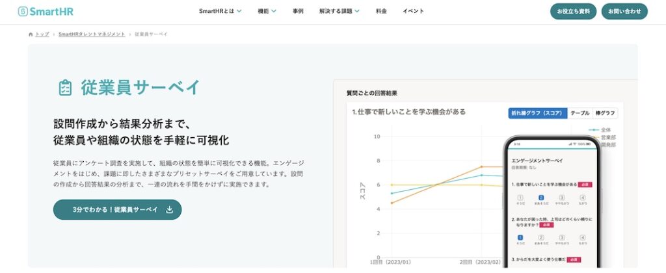Toggle the 全体 legend entry
The image size is (666, 273).
600,130
